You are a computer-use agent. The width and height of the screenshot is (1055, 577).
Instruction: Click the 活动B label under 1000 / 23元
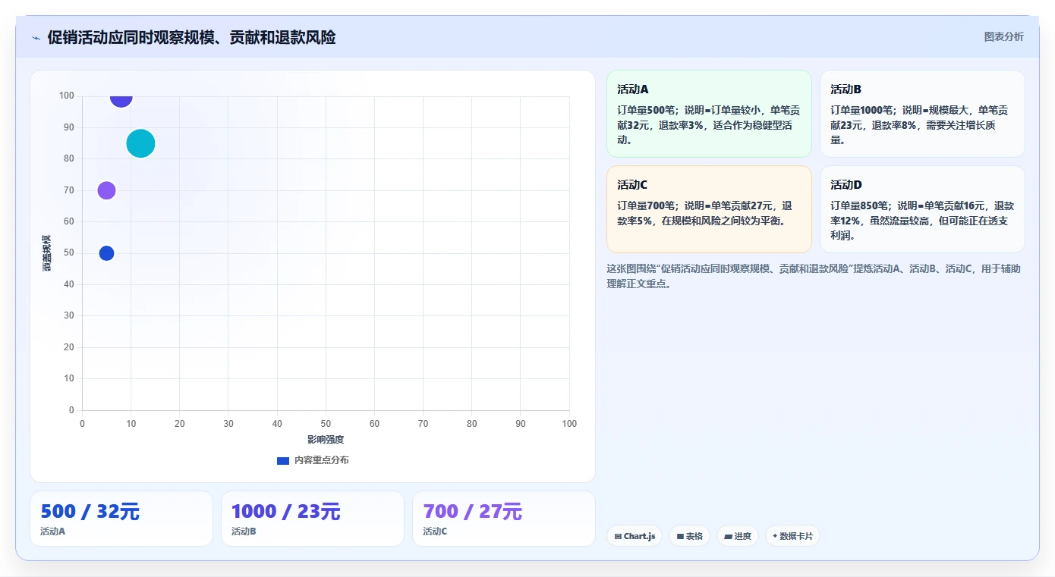pyautogui.click(x=244, y=532)
